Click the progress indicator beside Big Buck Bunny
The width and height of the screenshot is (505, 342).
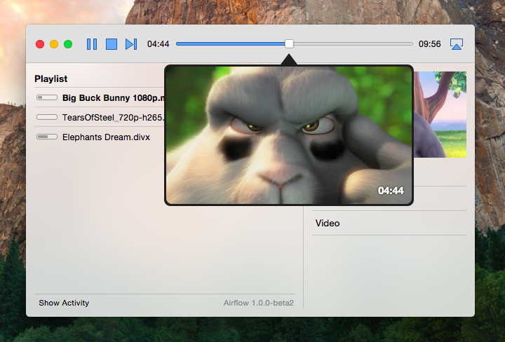pyautogui.click(x=47, y=98)
